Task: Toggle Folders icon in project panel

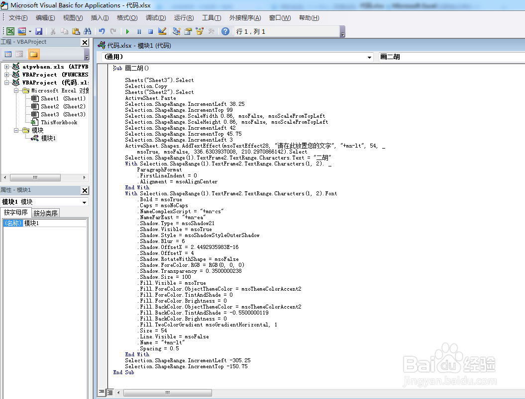Action: (33, 54)
